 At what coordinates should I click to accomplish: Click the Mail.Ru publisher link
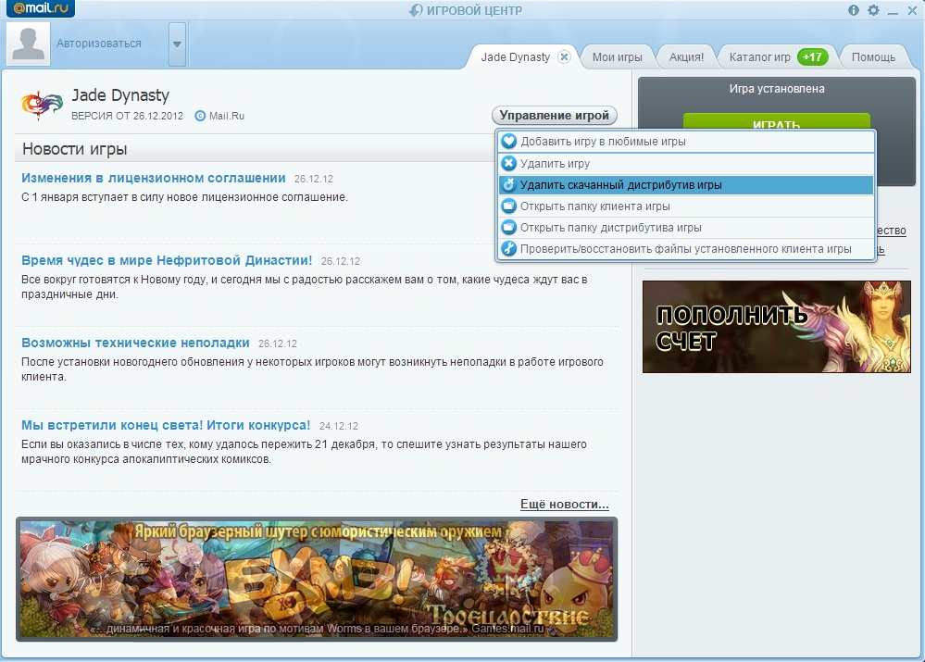pos(227,116)
